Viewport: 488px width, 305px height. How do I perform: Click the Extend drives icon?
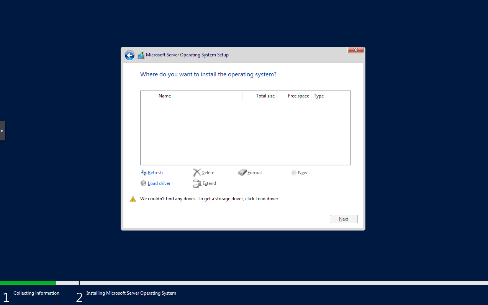[197, 184]
